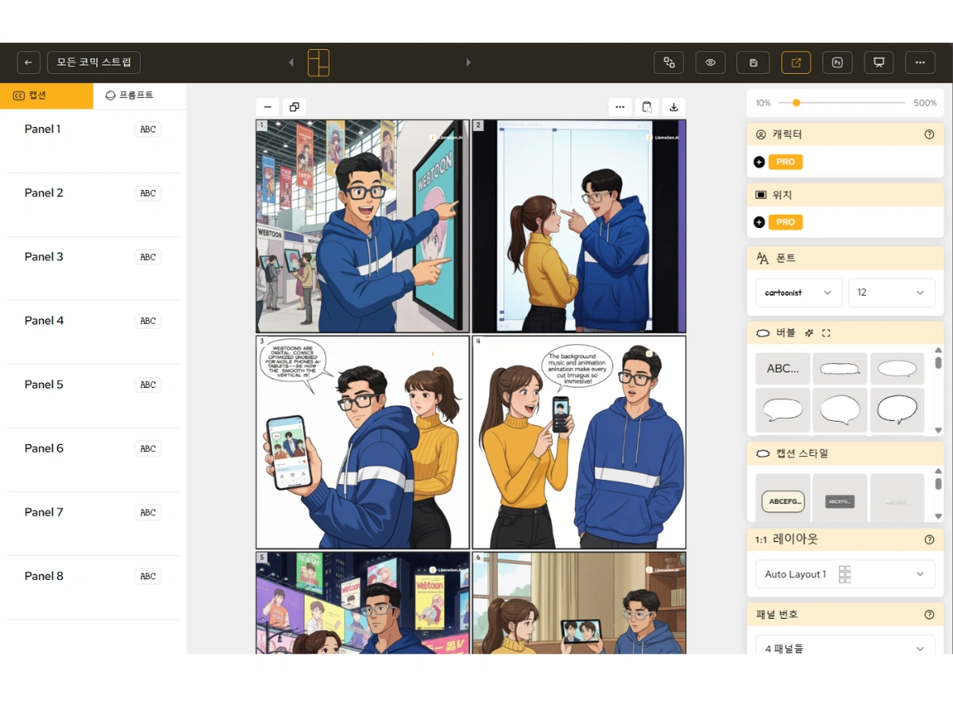Screen dimensions: 953x715
Task: Click the PRO button under 캐릭터
Action: [785, 162]
